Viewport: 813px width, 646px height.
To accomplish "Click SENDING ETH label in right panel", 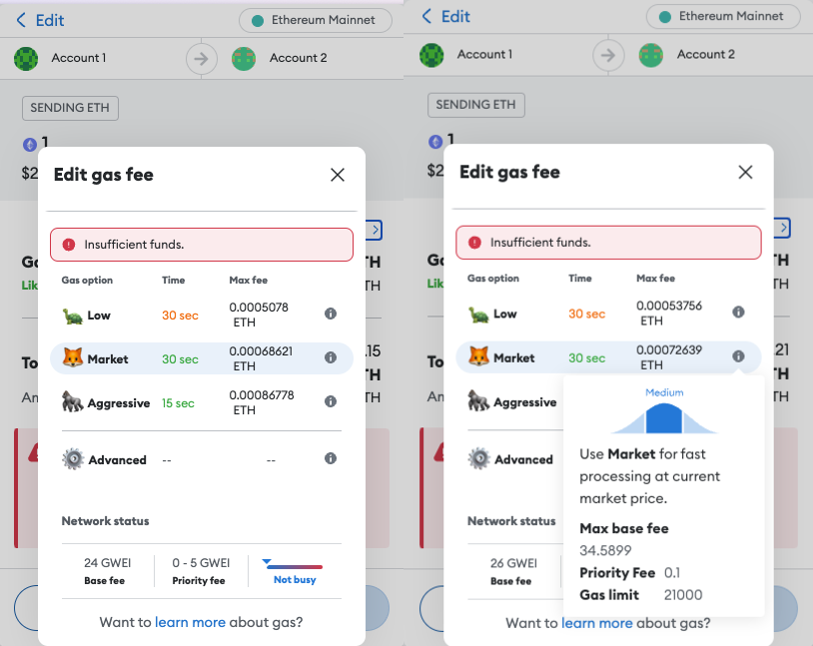I will click(x=476, y=104).
